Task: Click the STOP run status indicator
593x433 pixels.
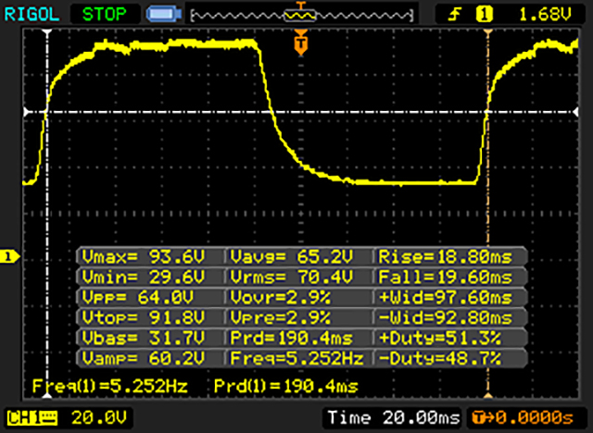Action: (x=104, y=15)
